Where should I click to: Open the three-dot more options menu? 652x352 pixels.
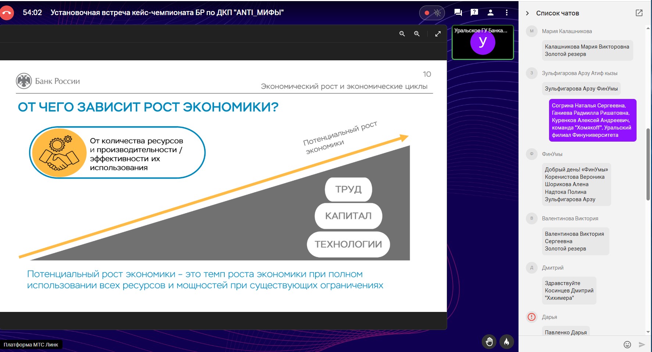(507, 13)
